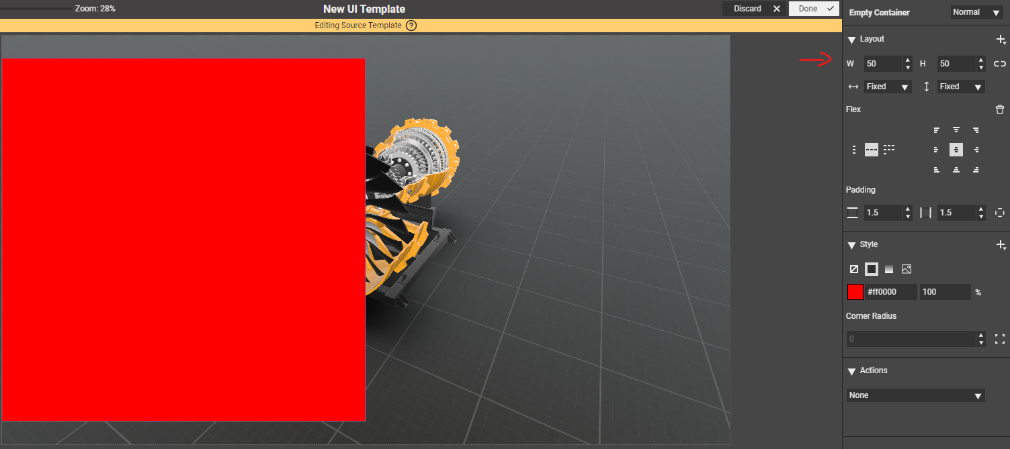The image size is (1010, 449).
Task: Click the Empty Container title text
Action: point(879,13)
